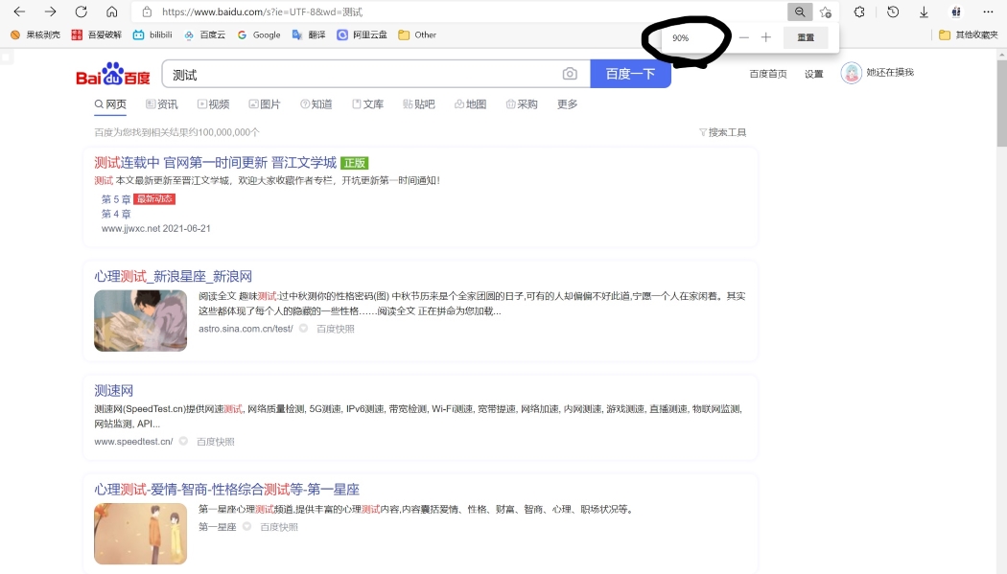Switch to the 图片 images tab
1007x574 pixels.
point(265,104)
